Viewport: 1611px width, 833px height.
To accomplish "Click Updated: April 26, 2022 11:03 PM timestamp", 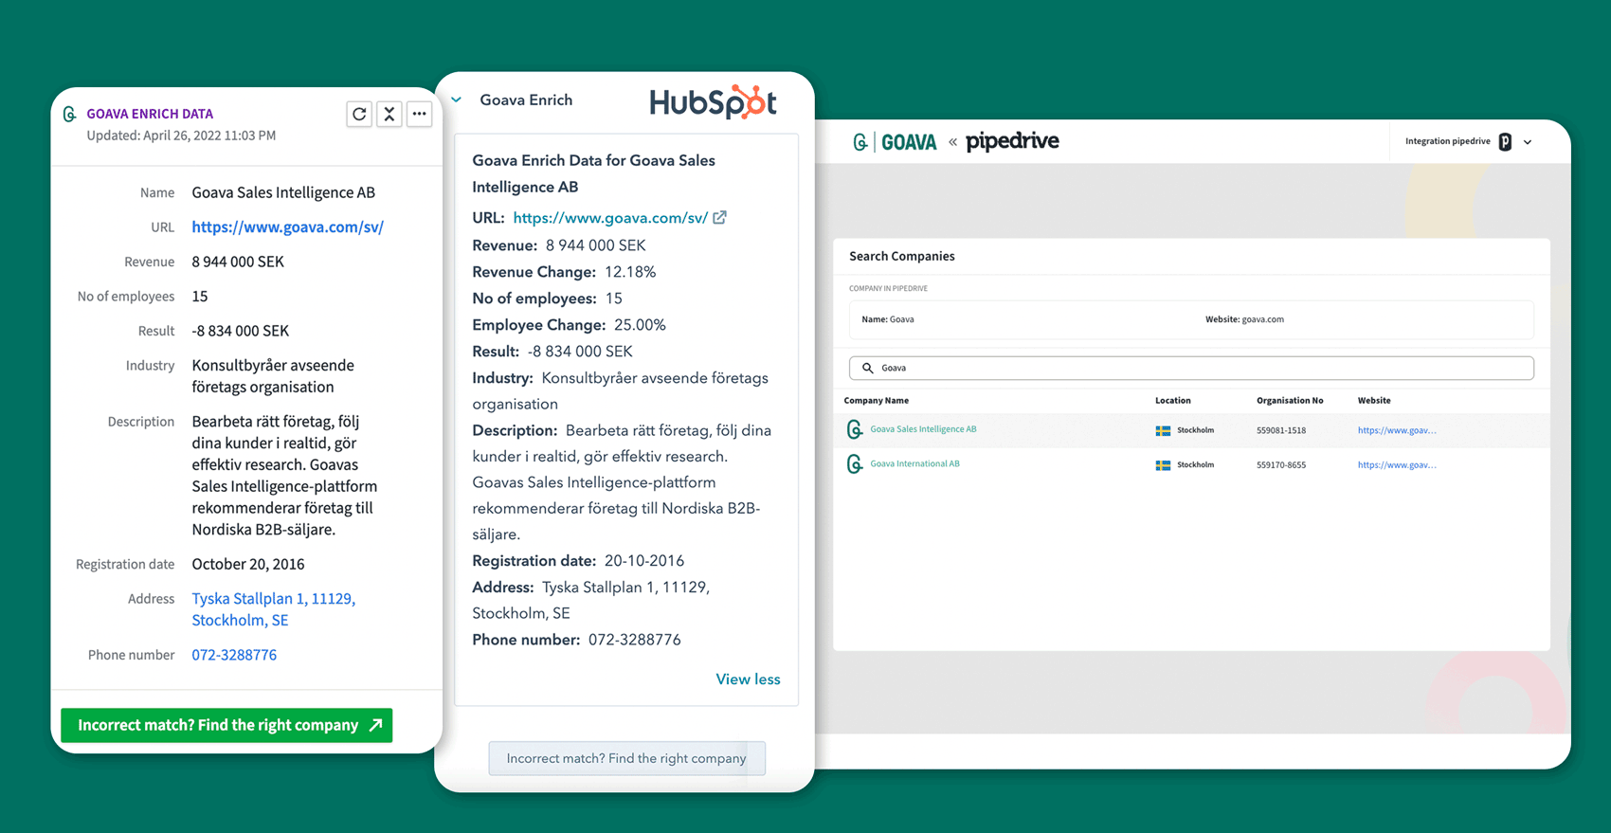I will point(181,136).
